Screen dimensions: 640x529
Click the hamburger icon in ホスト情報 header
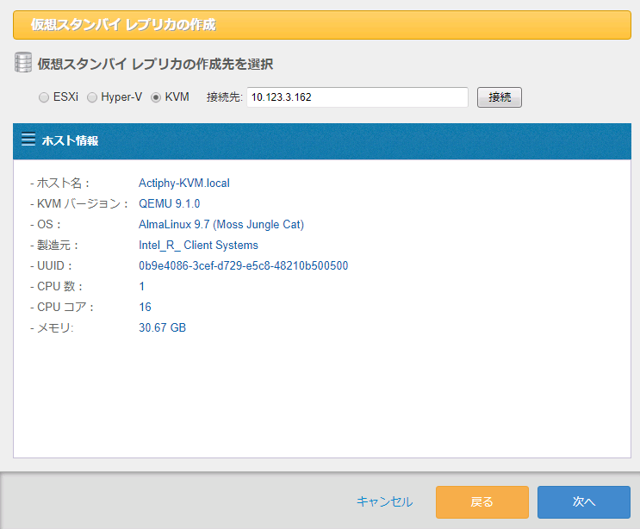click(28, 140)
